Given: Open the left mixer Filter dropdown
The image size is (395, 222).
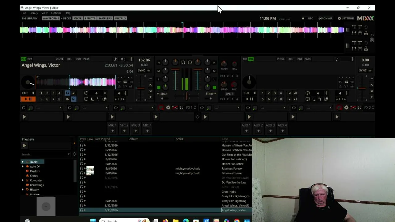Looking at the screenshot, I should [x=162, y=94].
